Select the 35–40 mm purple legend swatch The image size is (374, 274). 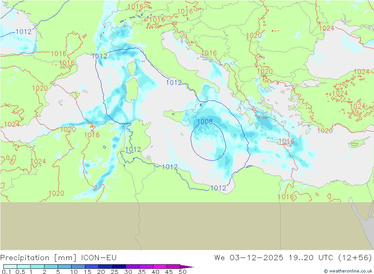146,267
